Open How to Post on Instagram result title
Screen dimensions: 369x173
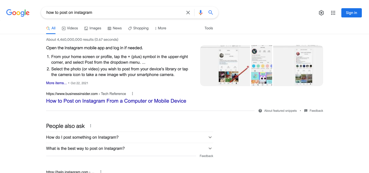click(116, 101)
